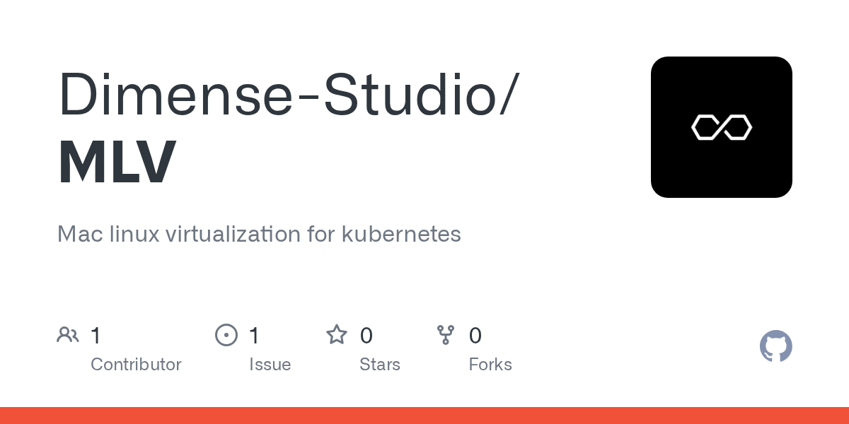This screenshot has width=849, height=424.
Task: Open the MLV repository name link
Action: [x=116, y=161]
